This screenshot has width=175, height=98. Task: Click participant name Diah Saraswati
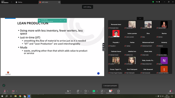[148, 69]
